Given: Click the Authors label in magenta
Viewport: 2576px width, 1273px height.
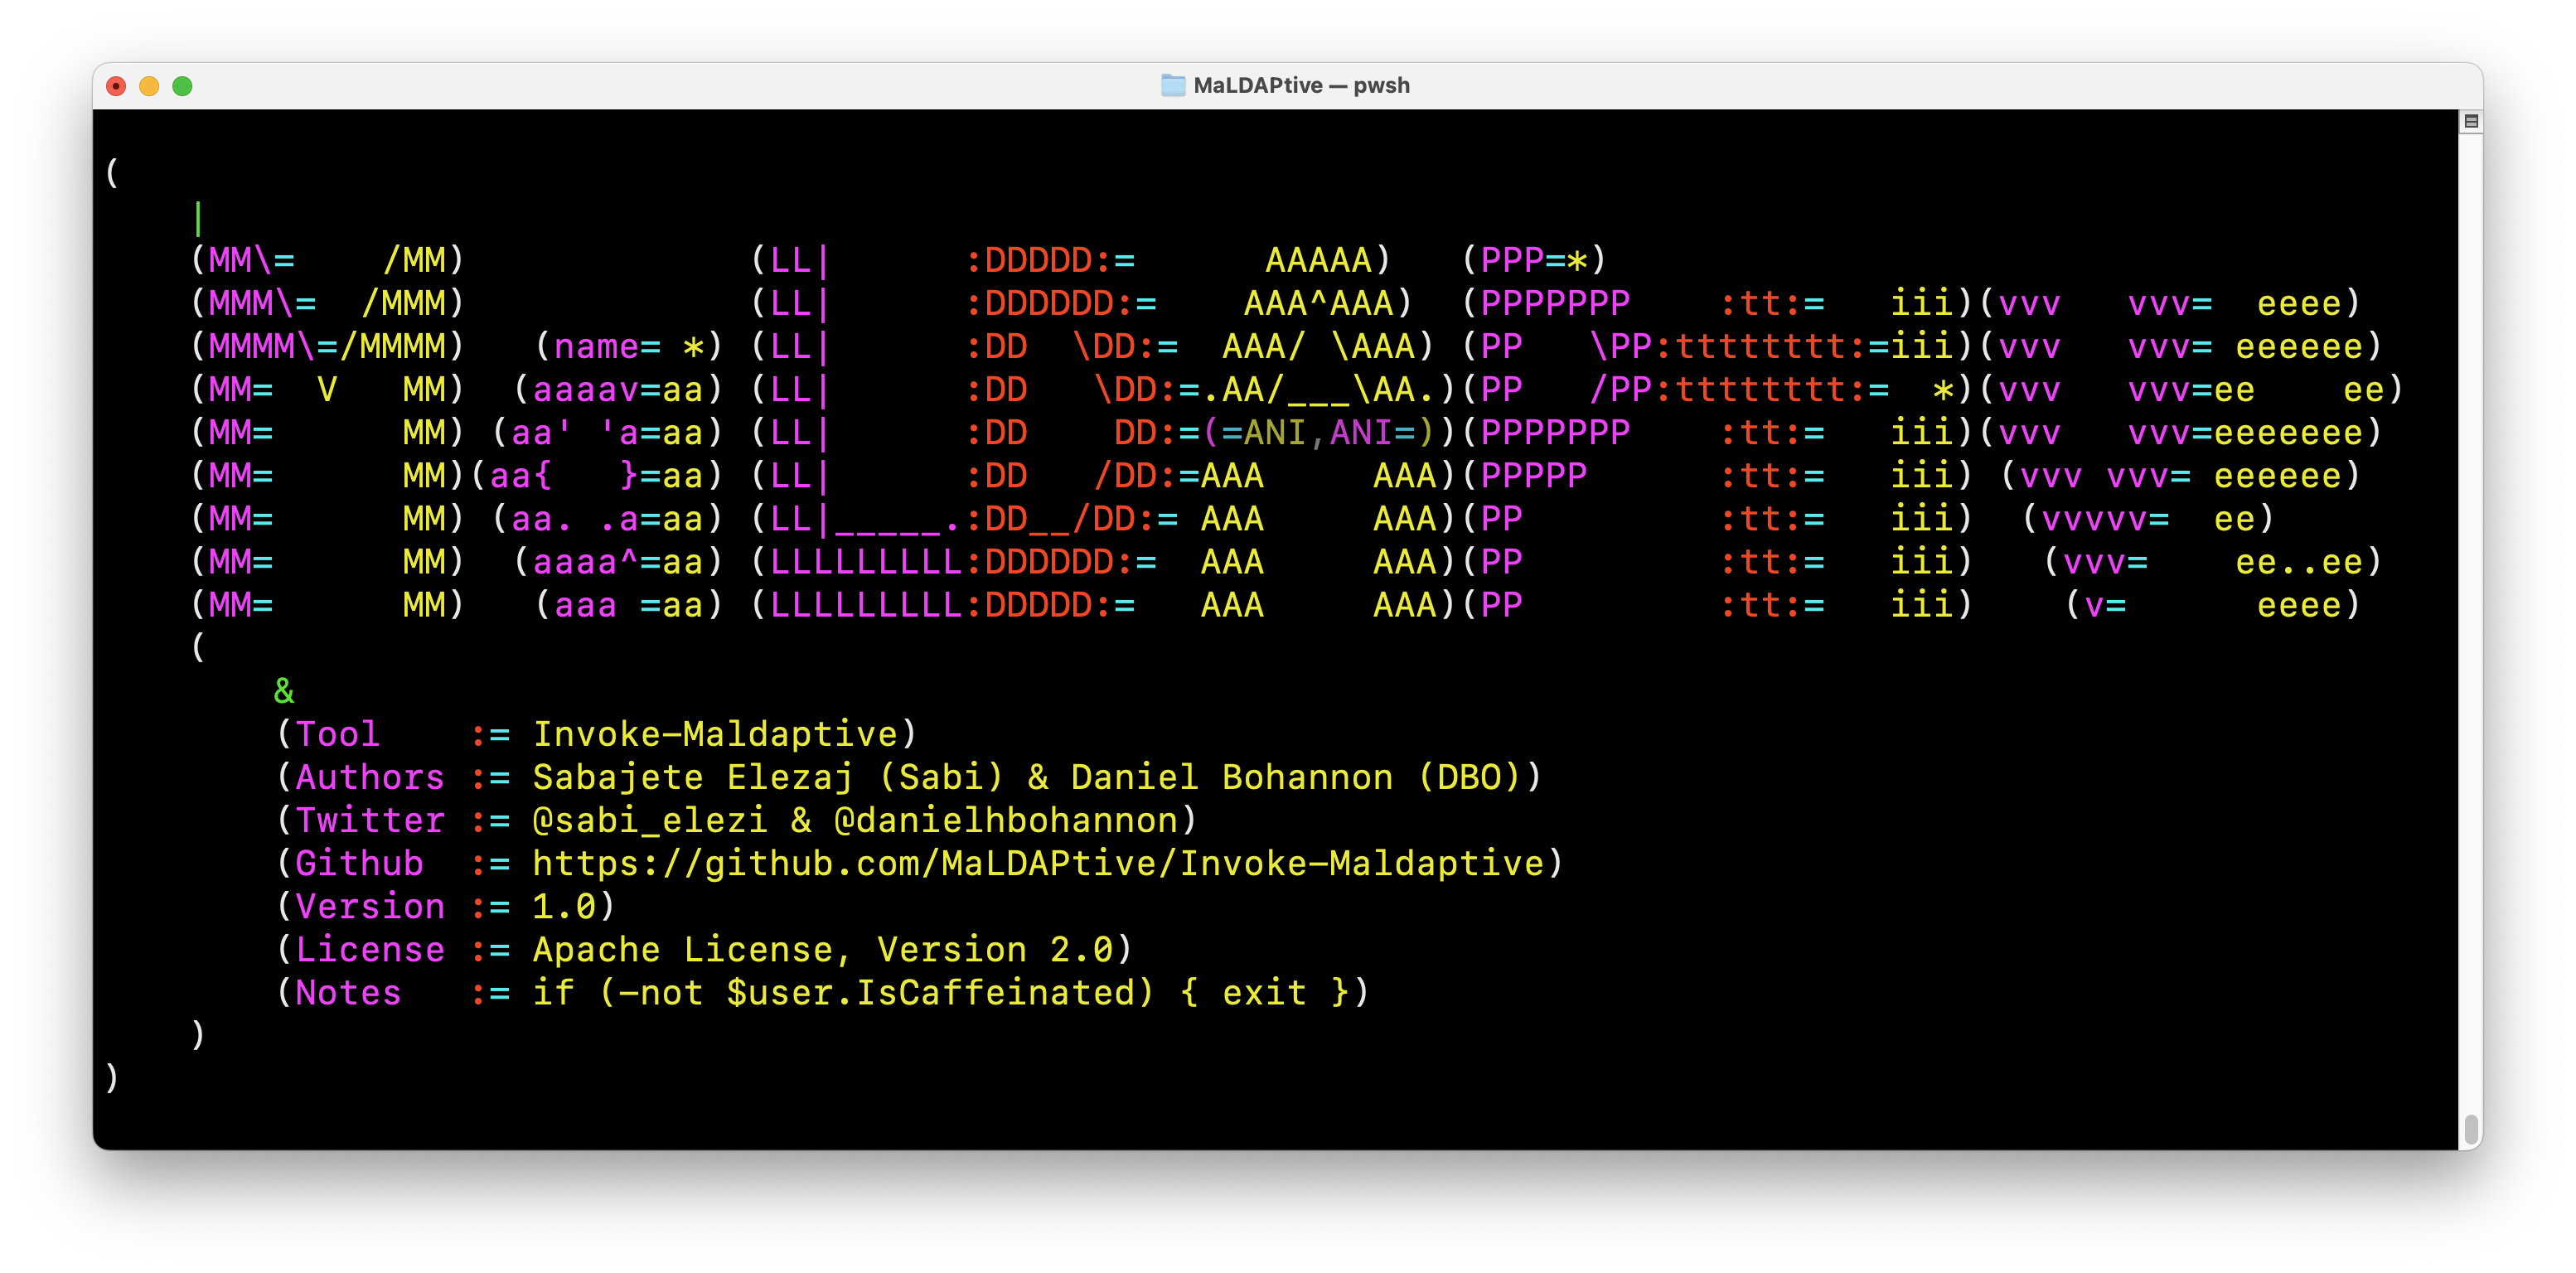Looking at the screenshot, I should coord(369,777).
